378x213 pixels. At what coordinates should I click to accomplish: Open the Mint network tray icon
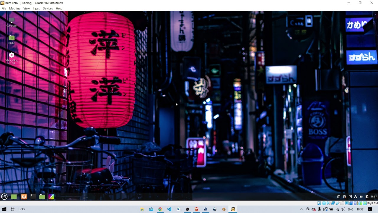pos(356,197)
